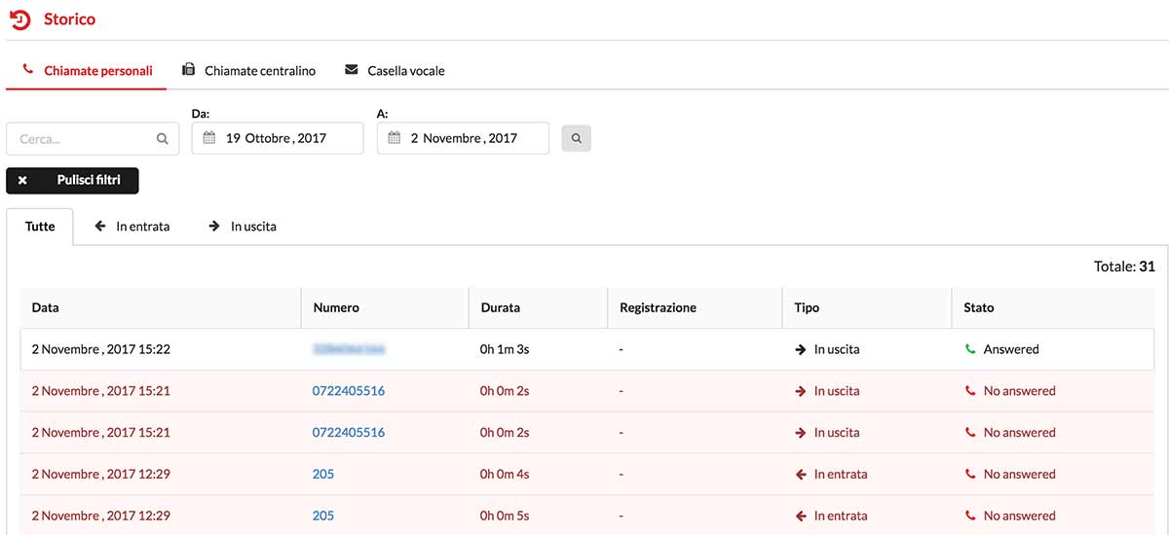Click the Data column header

46,307
